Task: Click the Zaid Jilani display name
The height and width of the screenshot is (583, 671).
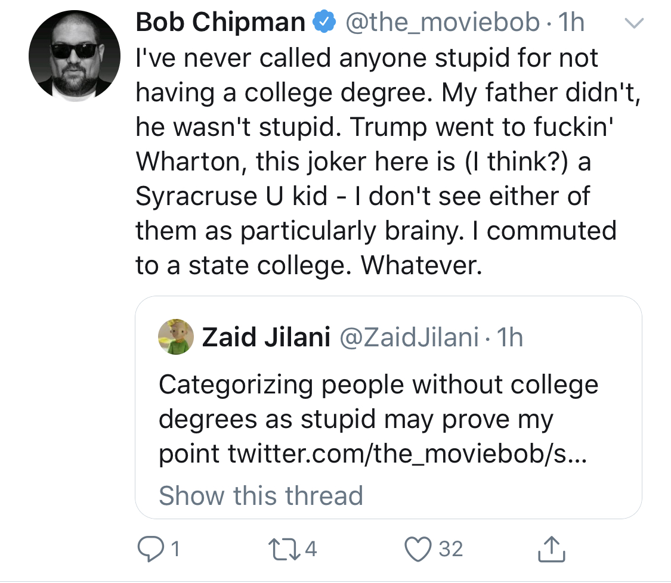Action: coord(266,337)
